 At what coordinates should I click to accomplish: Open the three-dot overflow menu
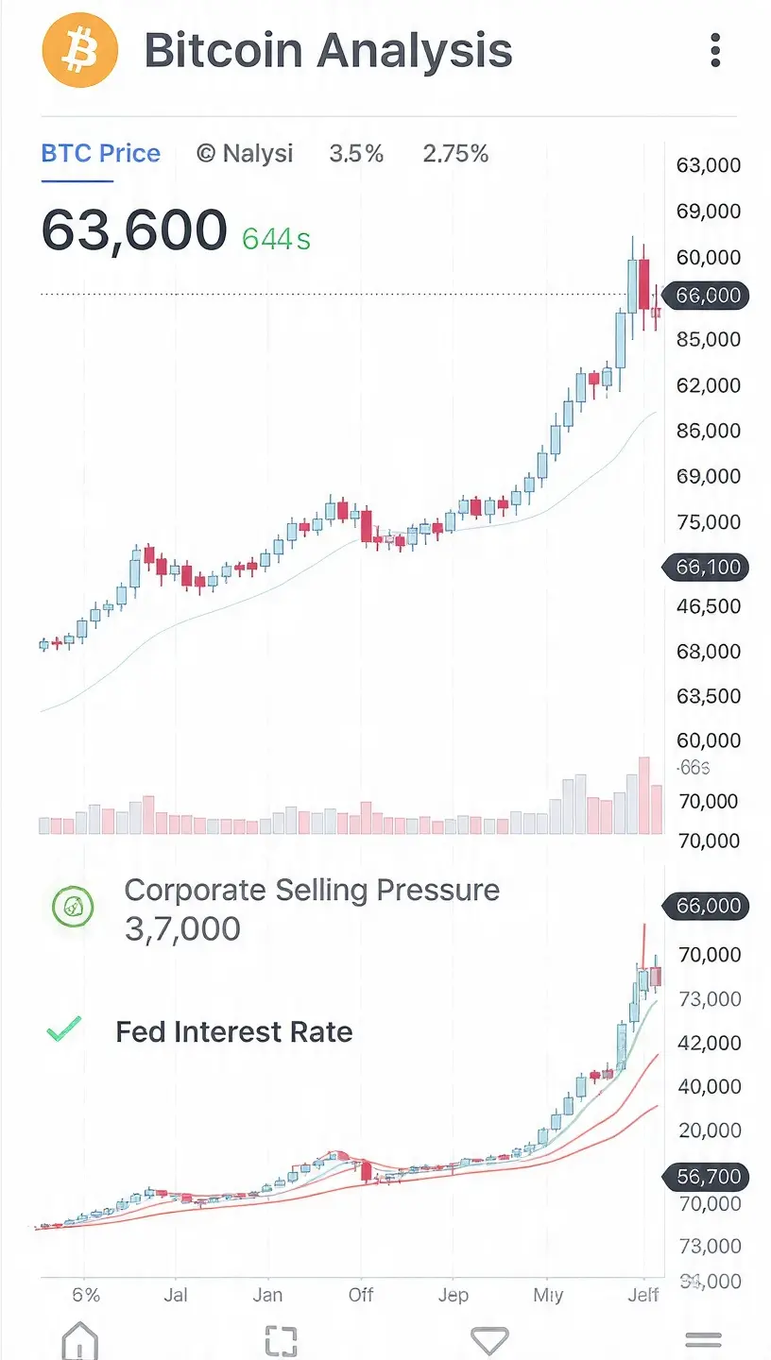[x=715, y=49]
